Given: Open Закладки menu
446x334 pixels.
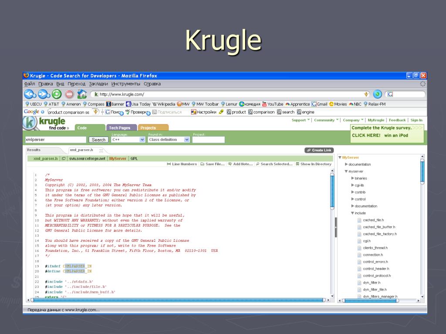Looking at the screenshot, I should tap(98, 84).
